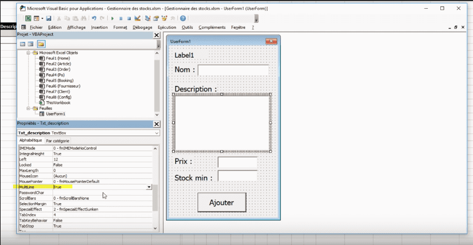Image resolution: width=473 pixels, height=245 pixels.
Task: Save the project with the floppy disk icon
Action: [48, 18]
